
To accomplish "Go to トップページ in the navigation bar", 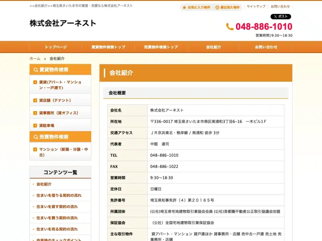I will coord(56,47).
